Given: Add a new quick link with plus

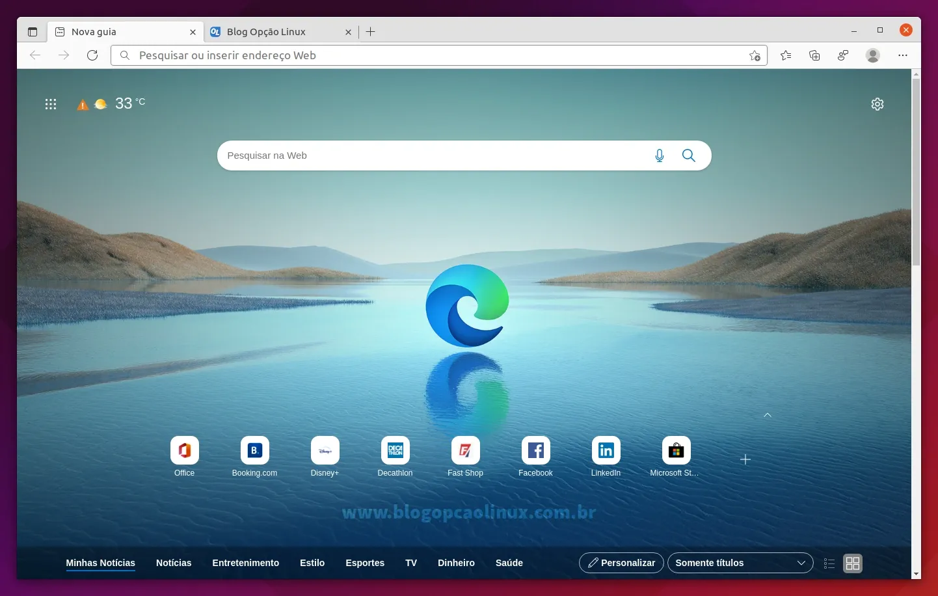Looking at the screenshot, I should click(745, 459).
